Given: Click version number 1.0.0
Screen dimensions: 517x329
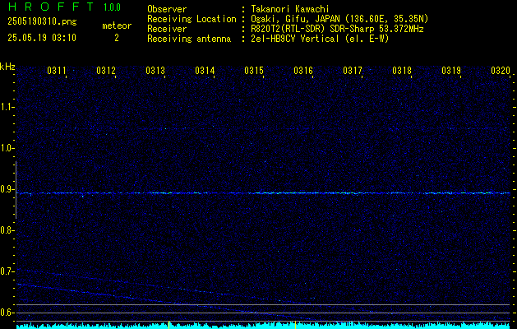Looking at the screenshot, I should pyautogui.click(x=112, y=7).
